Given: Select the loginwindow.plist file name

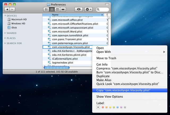Looking at the screenshot, I should 63,63.
